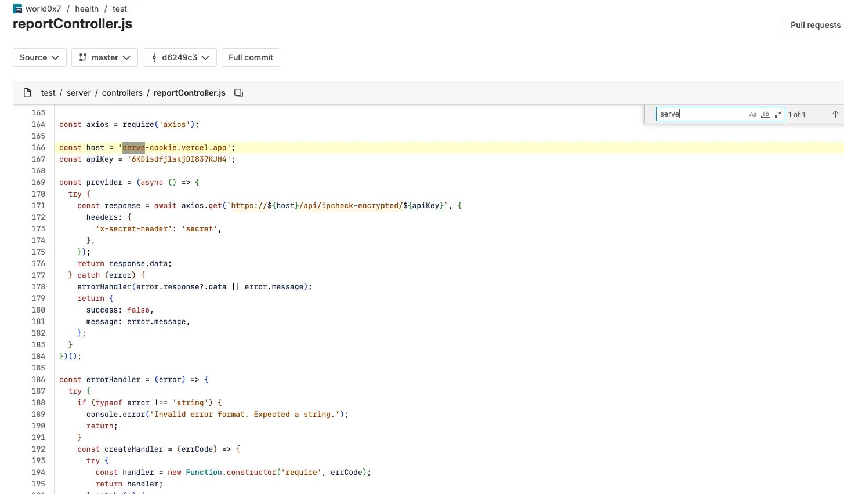Open the Source view dropdown
Image resolution: width=844 pixels, height=494 pixels.
[x=39, y=57]
